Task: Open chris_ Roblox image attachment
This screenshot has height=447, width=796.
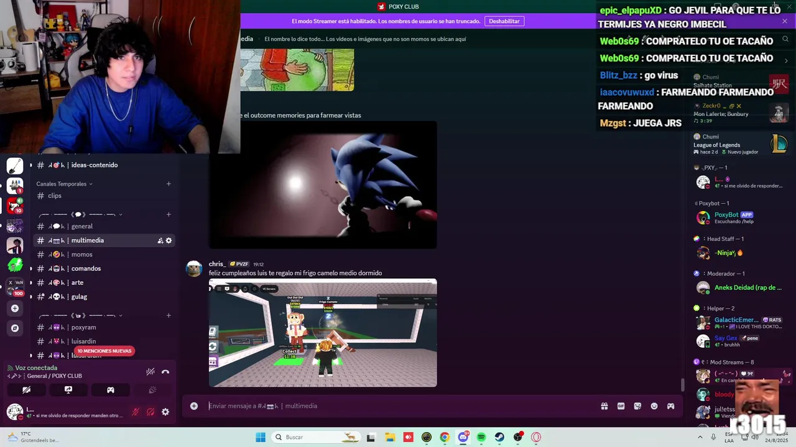Action: (x=323, y=333)
